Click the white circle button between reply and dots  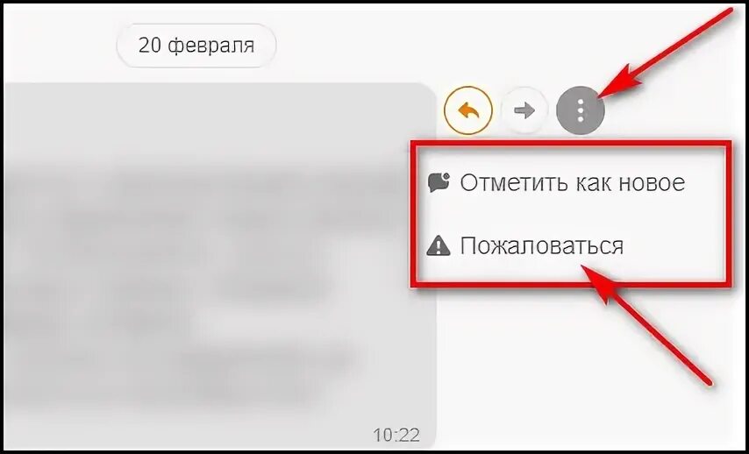524,110
